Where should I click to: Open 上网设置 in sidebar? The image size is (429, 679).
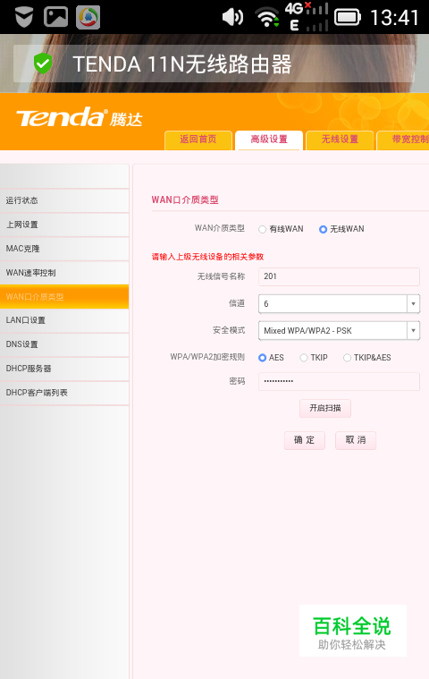point(64,225)
